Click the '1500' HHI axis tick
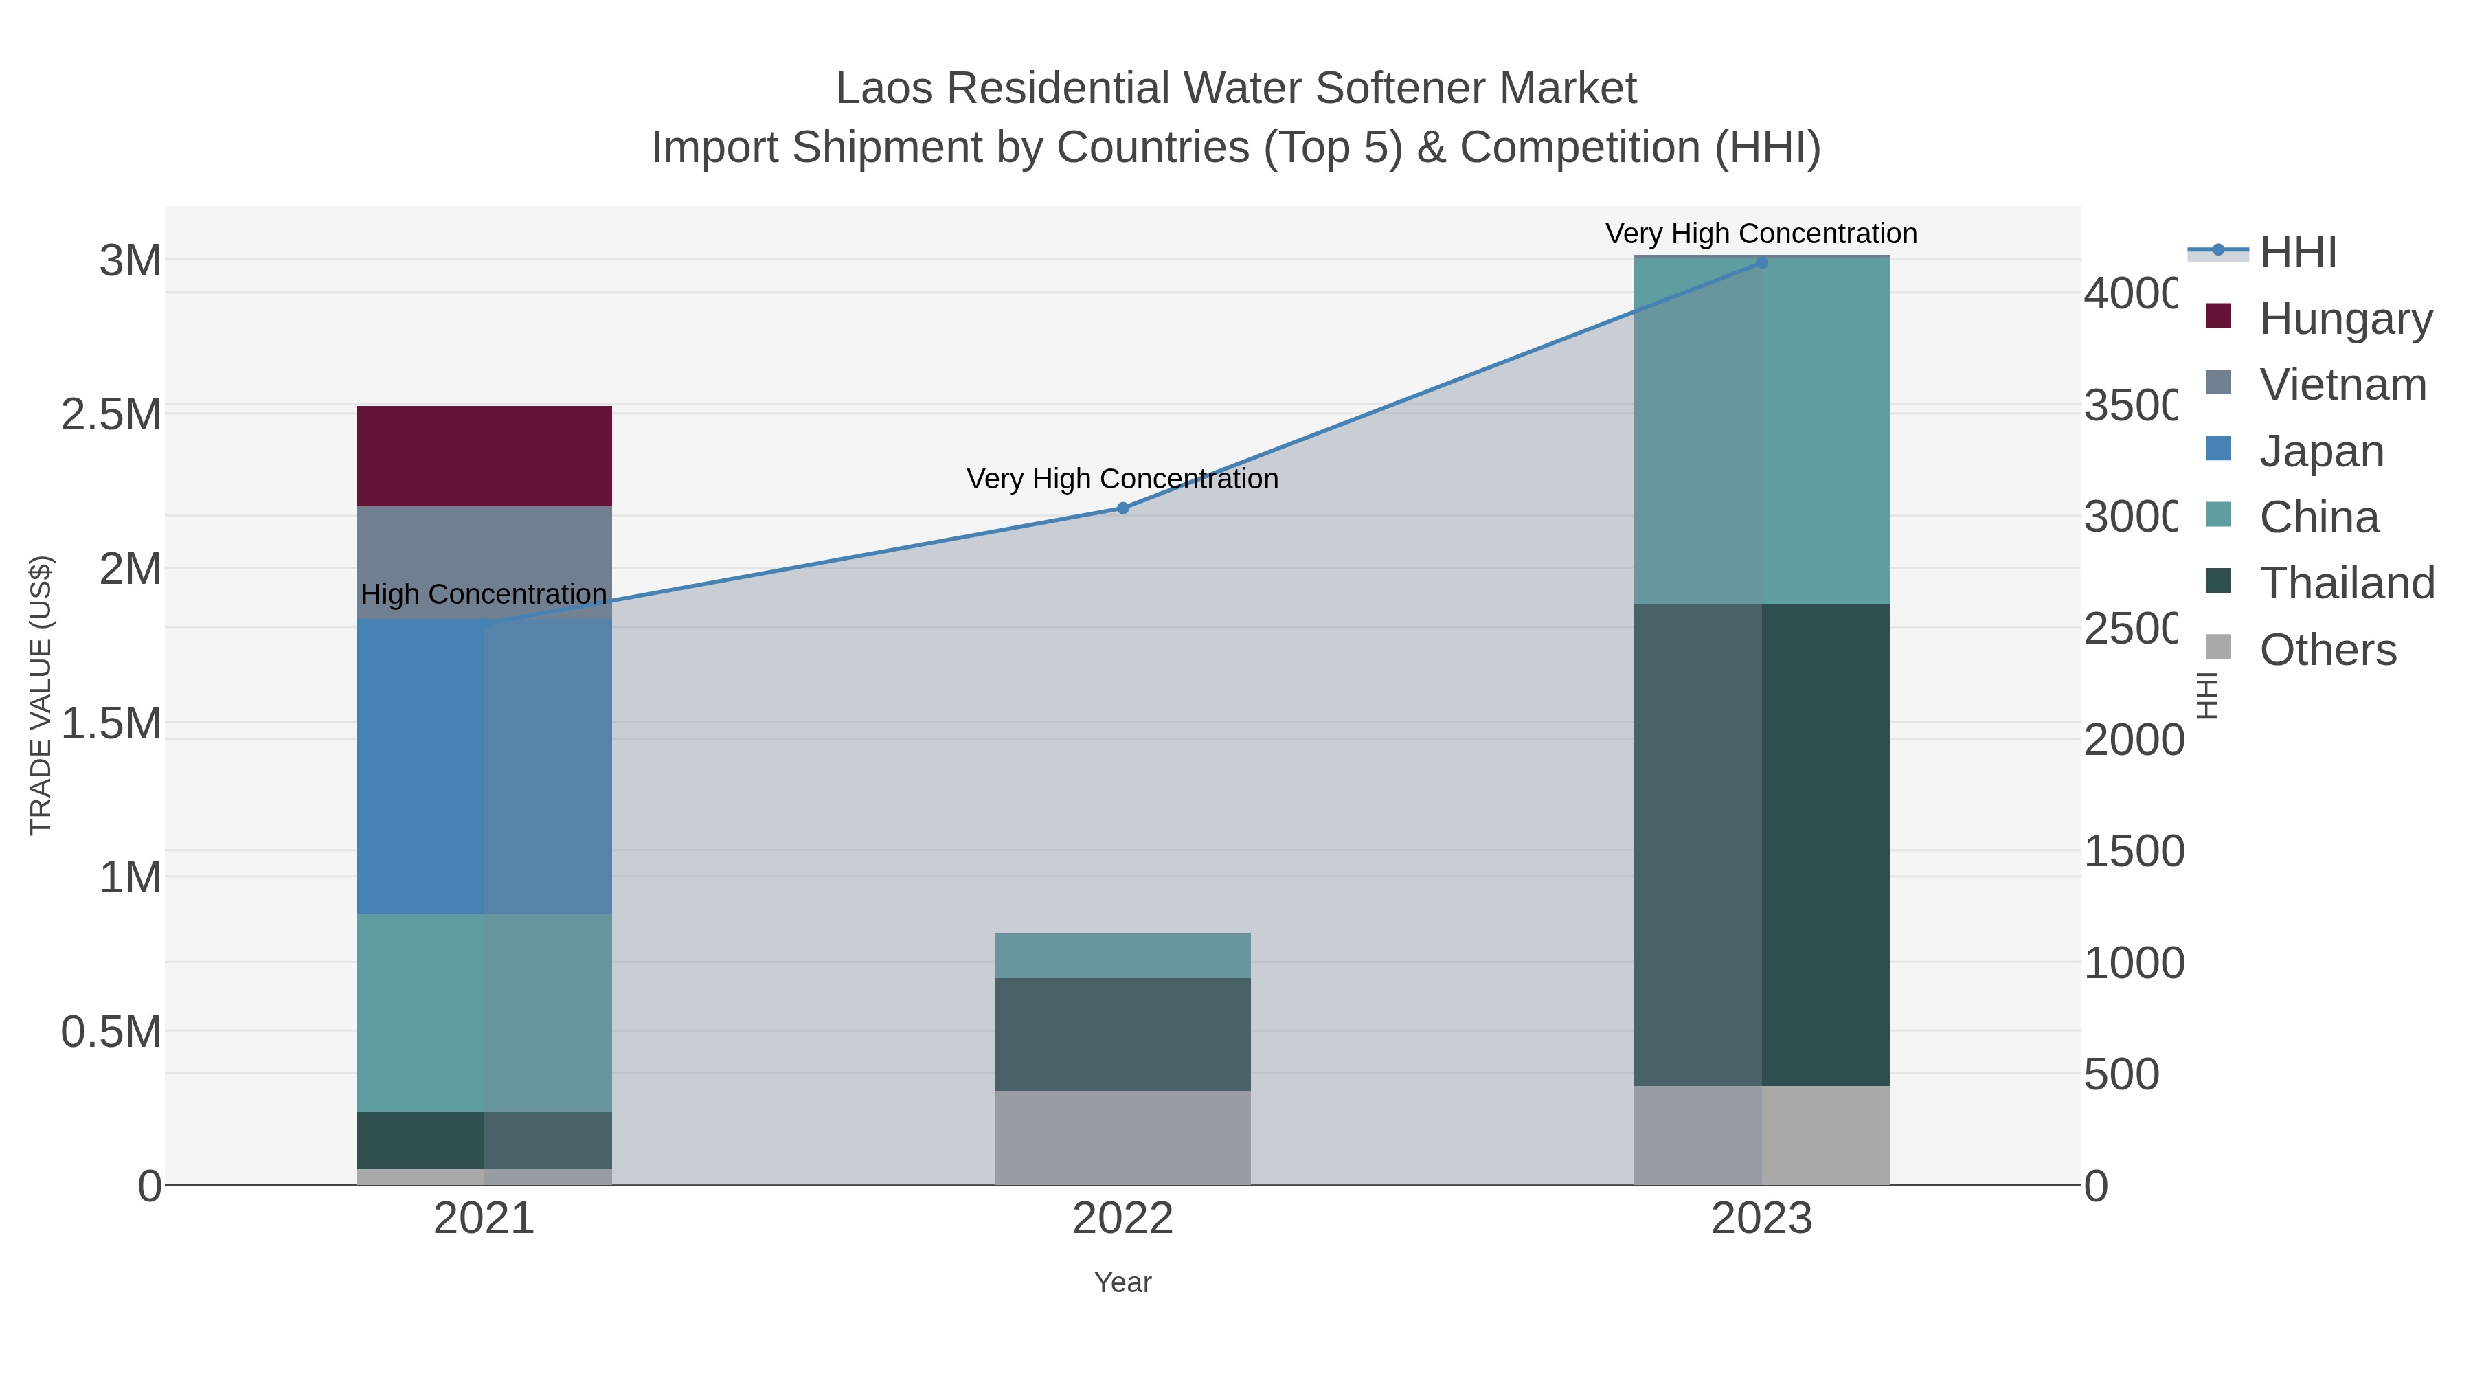The image size is (2473, 1391). 2134,852
